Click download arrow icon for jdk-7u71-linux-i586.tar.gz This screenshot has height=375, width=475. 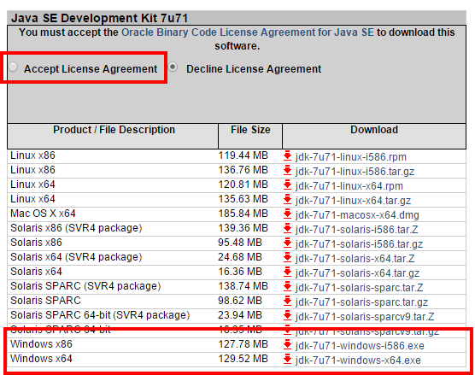287,171
